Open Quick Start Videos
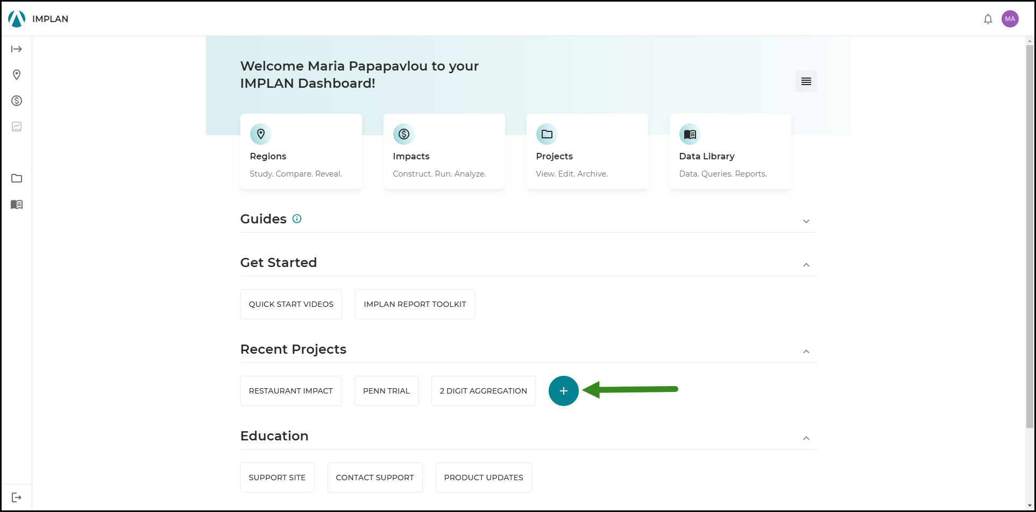The width and height of the screenshot is (1036, 512). (x=291, y=304)
